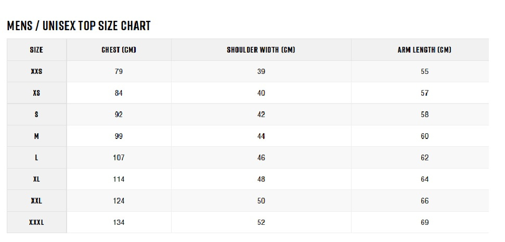Click the SIZE column header
This screenshot has height=242, width=505.
pyautogui.click(x=36, y=50)
